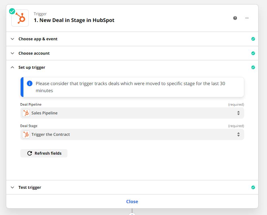Click the Test trigger heading

pos(30,187)
